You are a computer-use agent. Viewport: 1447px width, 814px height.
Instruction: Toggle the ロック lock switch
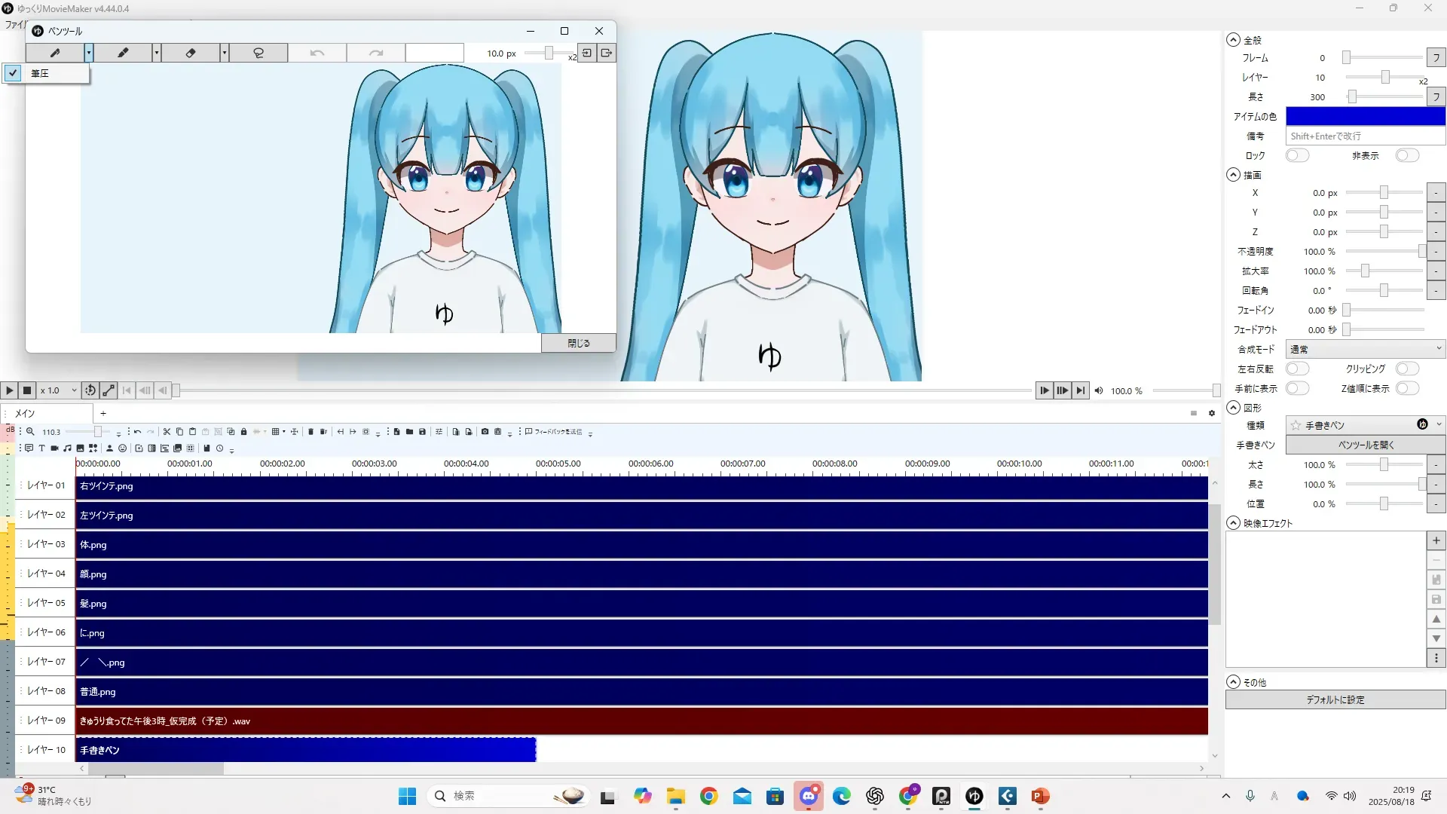pyautogui.click(x=1297, y=155)
